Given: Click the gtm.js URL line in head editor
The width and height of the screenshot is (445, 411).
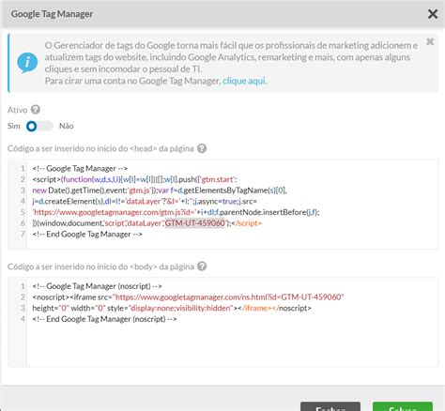Looking at the screenshot, I should 176,212.
